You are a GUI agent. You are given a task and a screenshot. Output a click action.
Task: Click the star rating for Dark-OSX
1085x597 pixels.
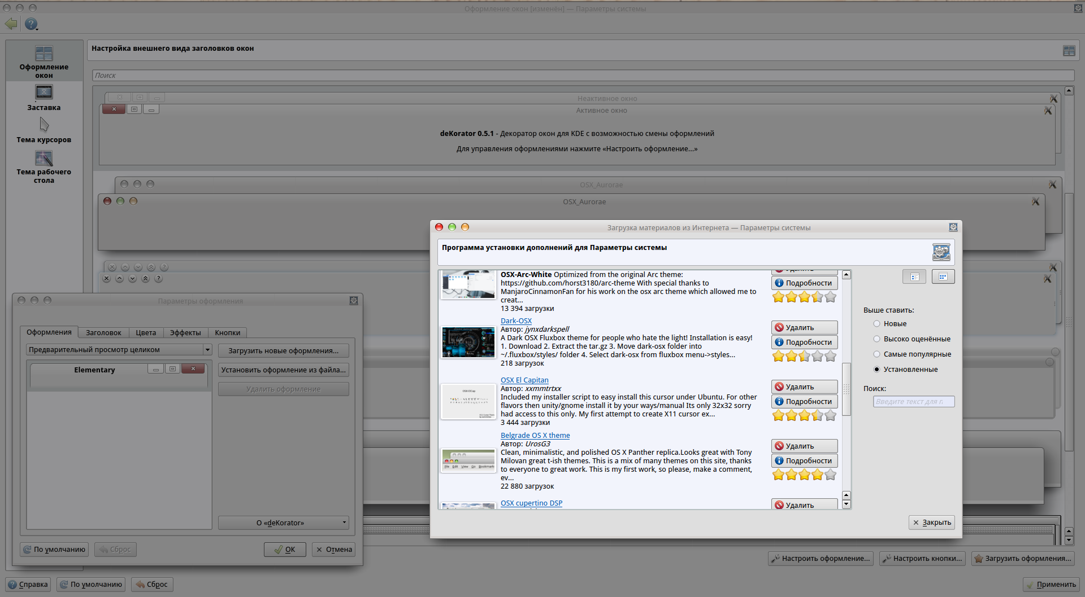804,357
